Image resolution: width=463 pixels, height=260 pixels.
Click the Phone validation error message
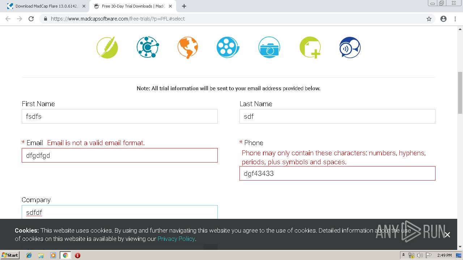[x=334, y=157]
